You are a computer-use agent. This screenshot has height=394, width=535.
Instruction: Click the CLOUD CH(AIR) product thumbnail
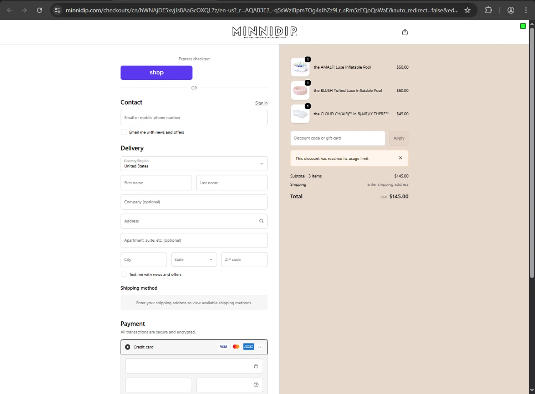coord(300,114)
